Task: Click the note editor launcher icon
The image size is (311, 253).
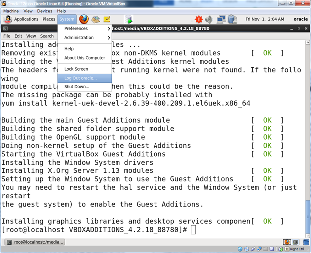Action: click(107, 19)
